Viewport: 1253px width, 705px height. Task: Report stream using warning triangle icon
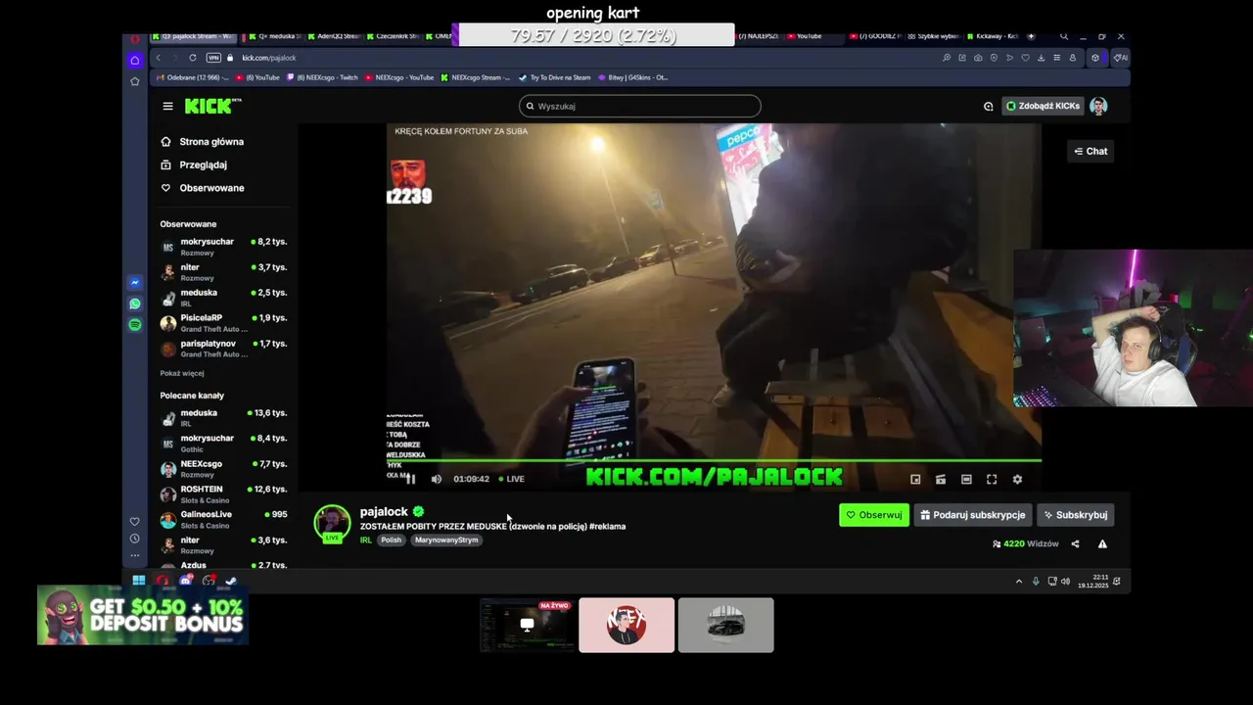tap(1102, 543)
